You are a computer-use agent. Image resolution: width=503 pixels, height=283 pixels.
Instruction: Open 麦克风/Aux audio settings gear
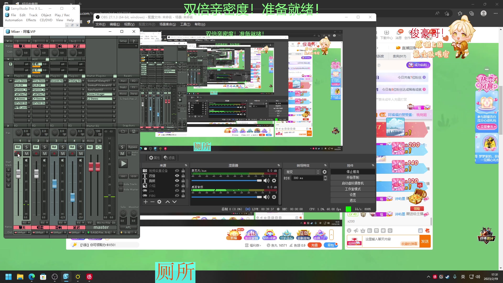point(274,181)
